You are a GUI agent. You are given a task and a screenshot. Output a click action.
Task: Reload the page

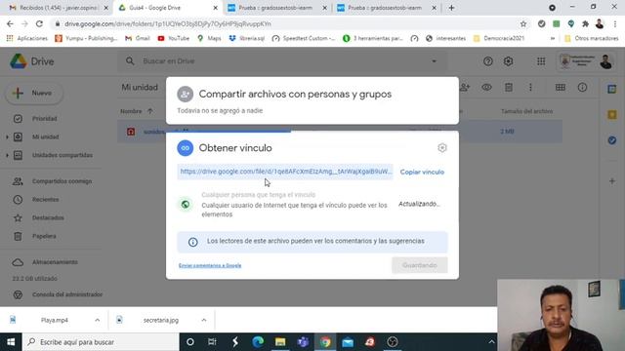(x=39, y=23)
